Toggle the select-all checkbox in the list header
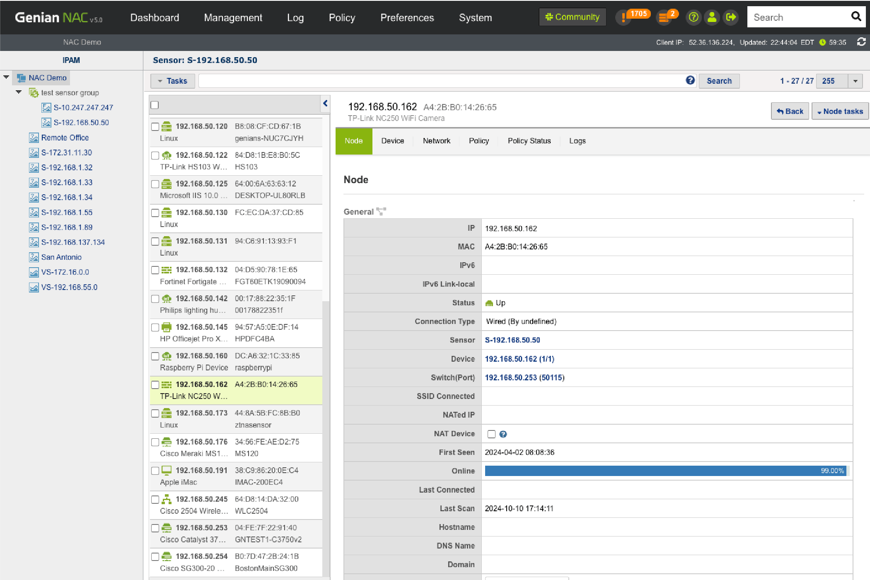870x580 pixels. click(x=155, y=105)
